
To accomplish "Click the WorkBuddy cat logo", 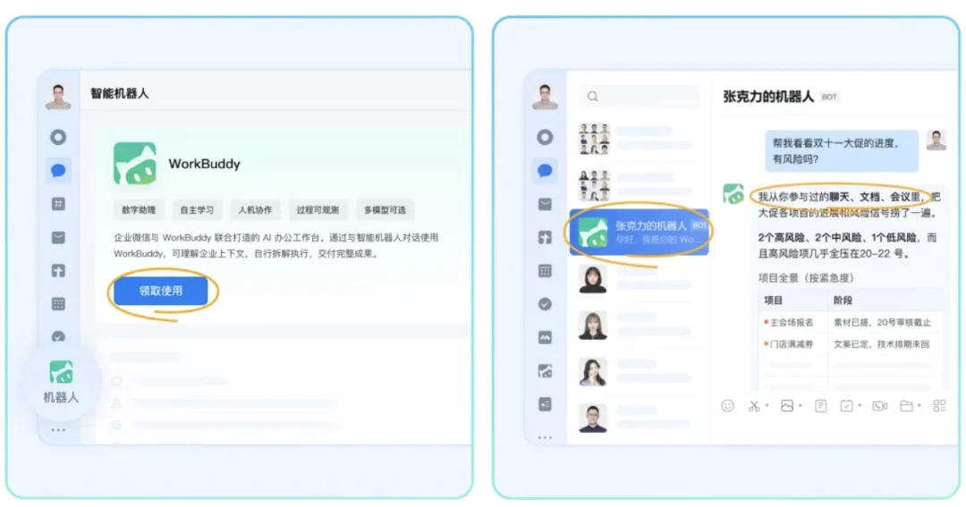I will (x=135, y=164).
